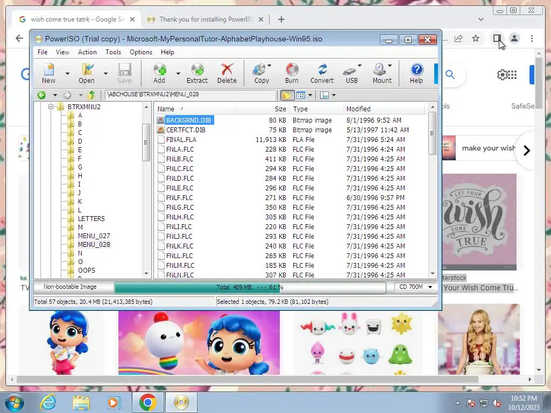
Task: Open the New button dropdown arrow
Action: (x=67, y=73)
